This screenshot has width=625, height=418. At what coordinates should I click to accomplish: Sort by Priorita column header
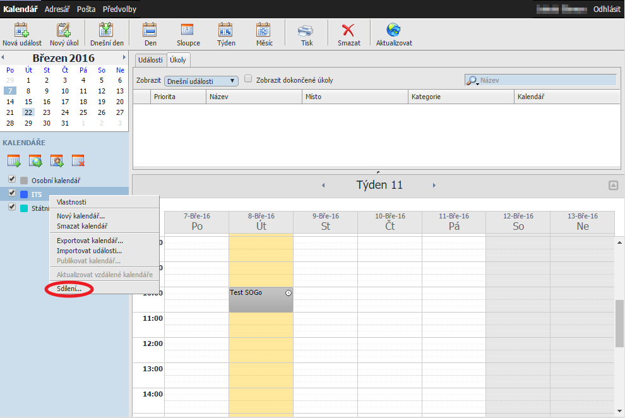coord(178,97)
